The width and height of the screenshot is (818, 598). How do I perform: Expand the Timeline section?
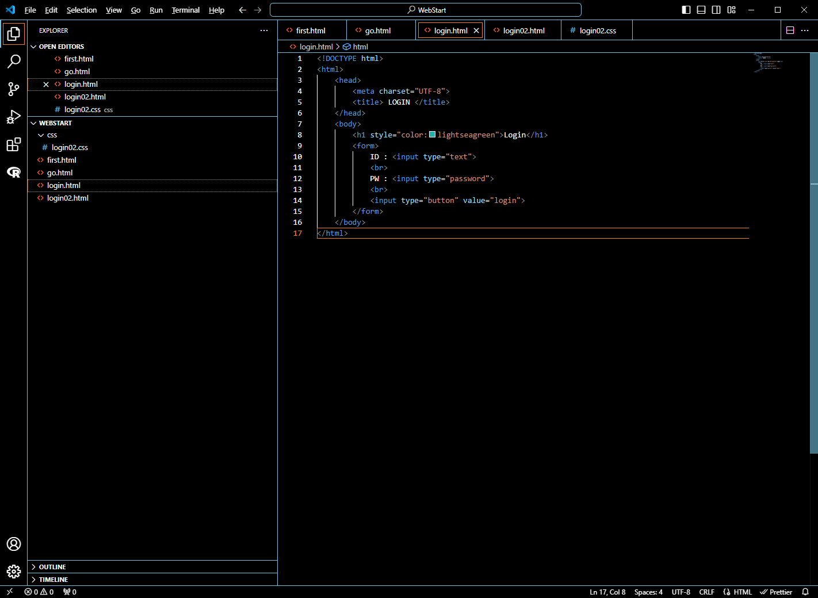tap(152, 580)
